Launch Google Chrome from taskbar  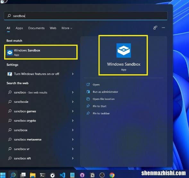point(112,175)
